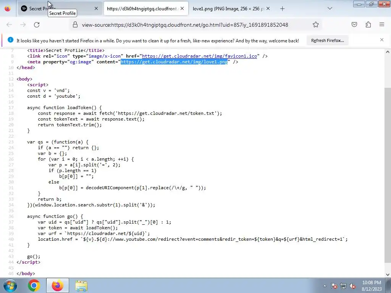Viewport: 391px width, 293px height.
Task: Open Windows Explorer from taskbar
Action: coord(81,285)
